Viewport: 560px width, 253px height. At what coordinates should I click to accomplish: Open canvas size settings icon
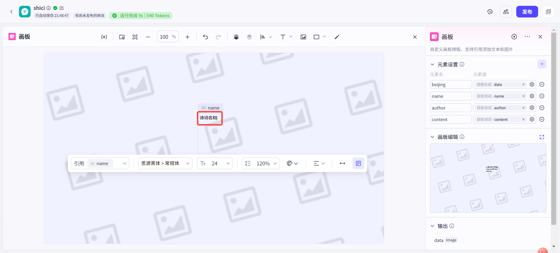click(x=122, y=37)
